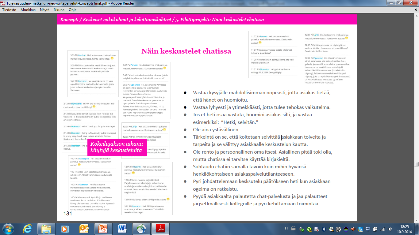This screenshot has height=235, width=419.
Task: Launch Internet Explorer from taskbar
Action: point(28,229)
